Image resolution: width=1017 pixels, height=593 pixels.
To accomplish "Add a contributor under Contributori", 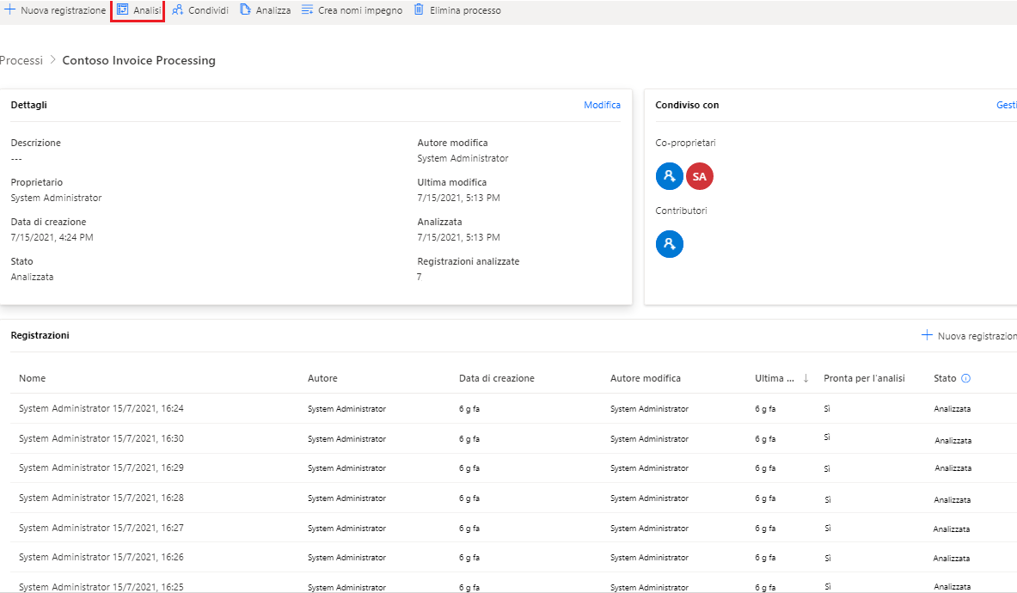I will [670, 244].
